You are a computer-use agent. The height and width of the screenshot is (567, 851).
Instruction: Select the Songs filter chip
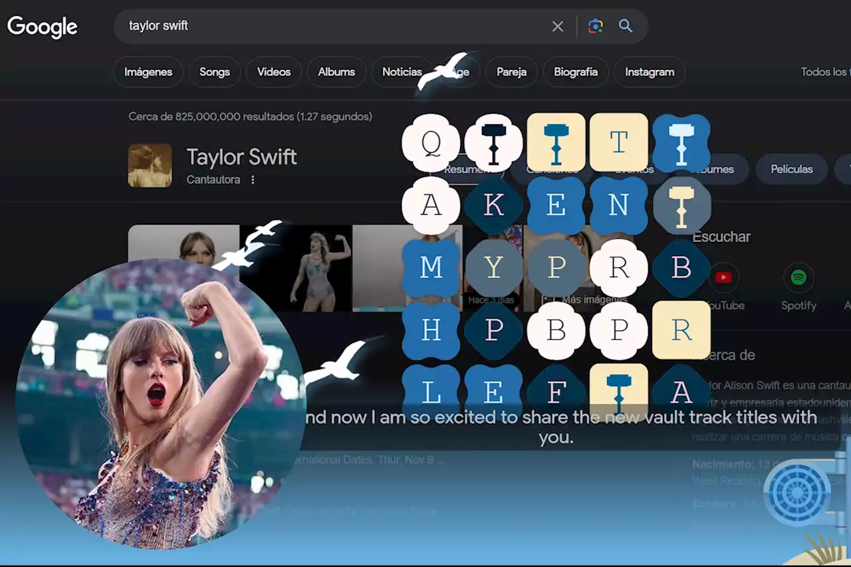[x=215, y=72]
